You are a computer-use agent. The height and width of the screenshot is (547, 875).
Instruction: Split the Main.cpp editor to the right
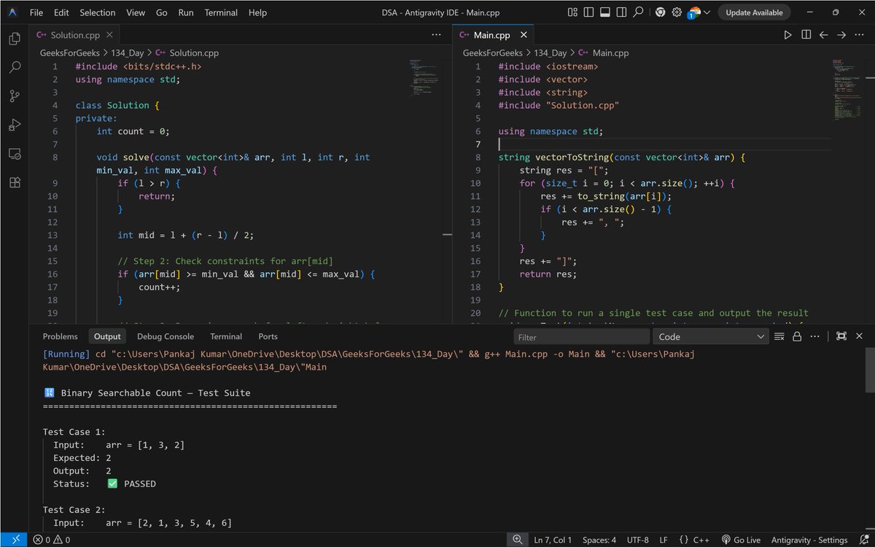(x=806, y=34)
